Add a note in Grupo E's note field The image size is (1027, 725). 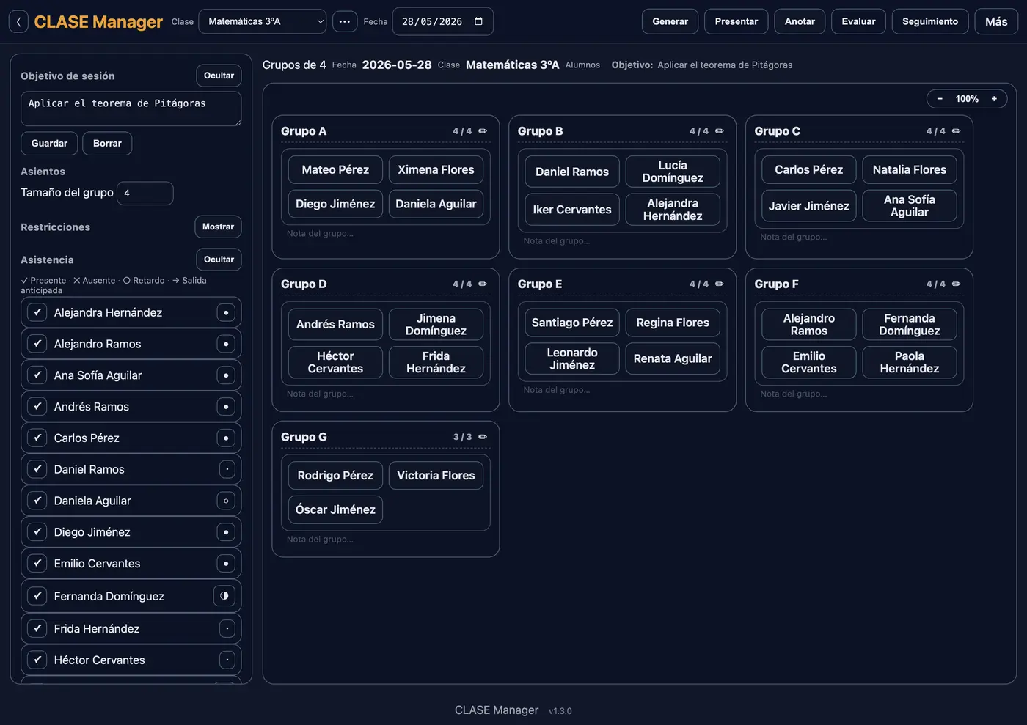click(x=622, y=390)
